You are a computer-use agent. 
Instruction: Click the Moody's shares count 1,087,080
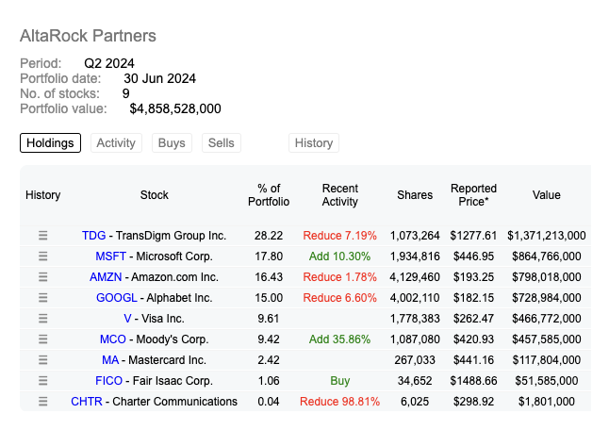(415, 339)
